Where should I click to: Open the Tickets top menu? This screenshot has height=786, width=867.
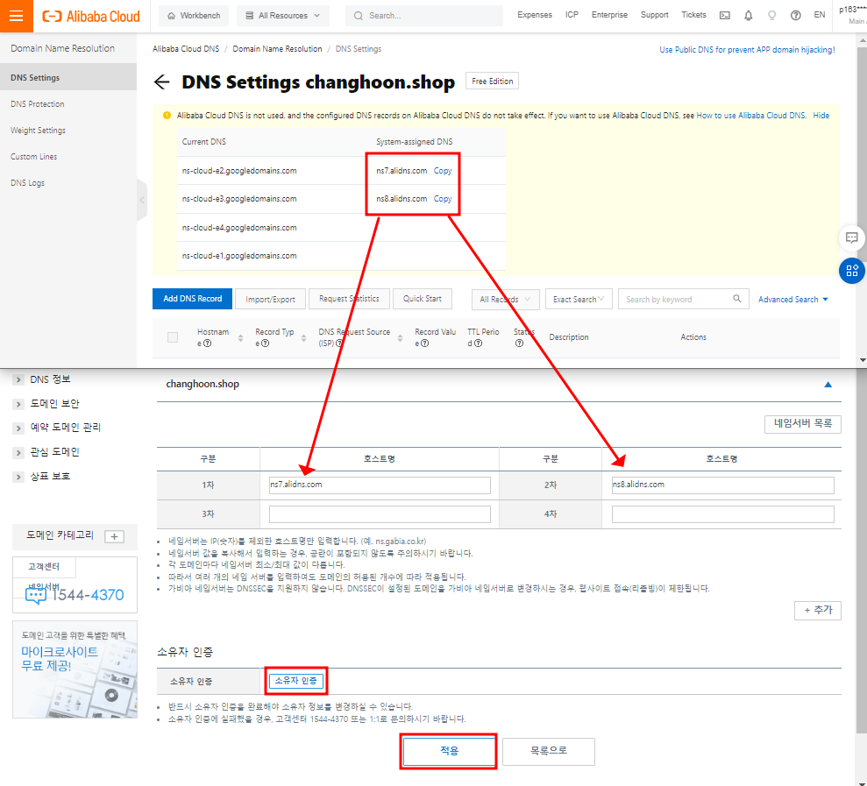[693, 15]
